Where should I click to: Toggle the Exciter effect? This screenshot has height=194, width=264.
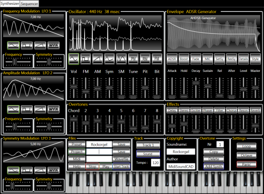point(196,110)
